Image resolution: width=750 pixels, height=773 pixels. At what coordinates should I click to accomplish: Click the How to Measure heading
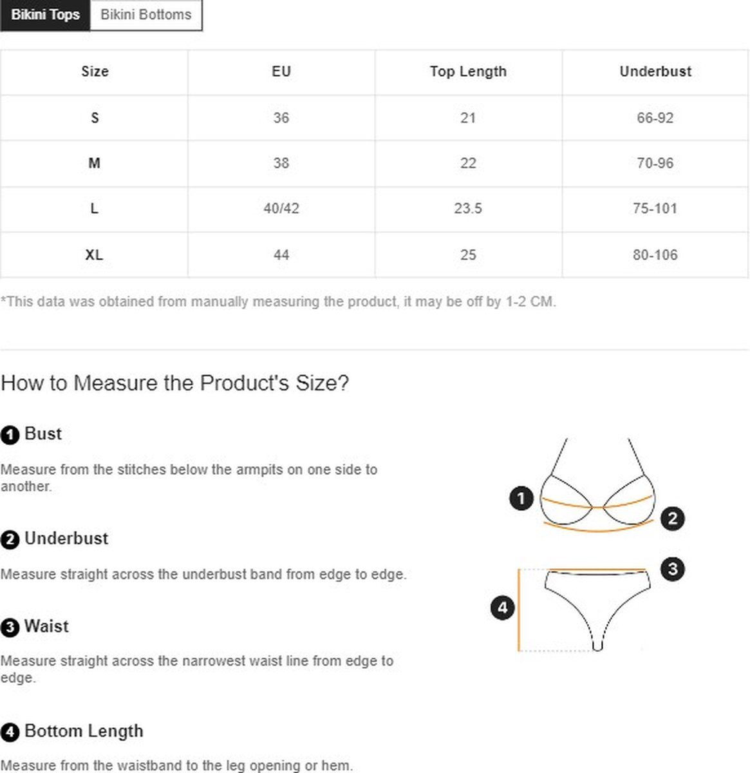pos(174,383)
